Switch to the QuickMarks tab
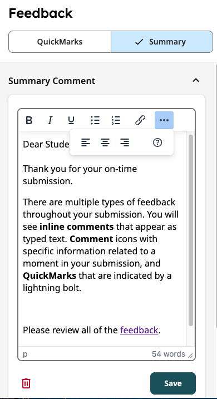 pos(60,42)
